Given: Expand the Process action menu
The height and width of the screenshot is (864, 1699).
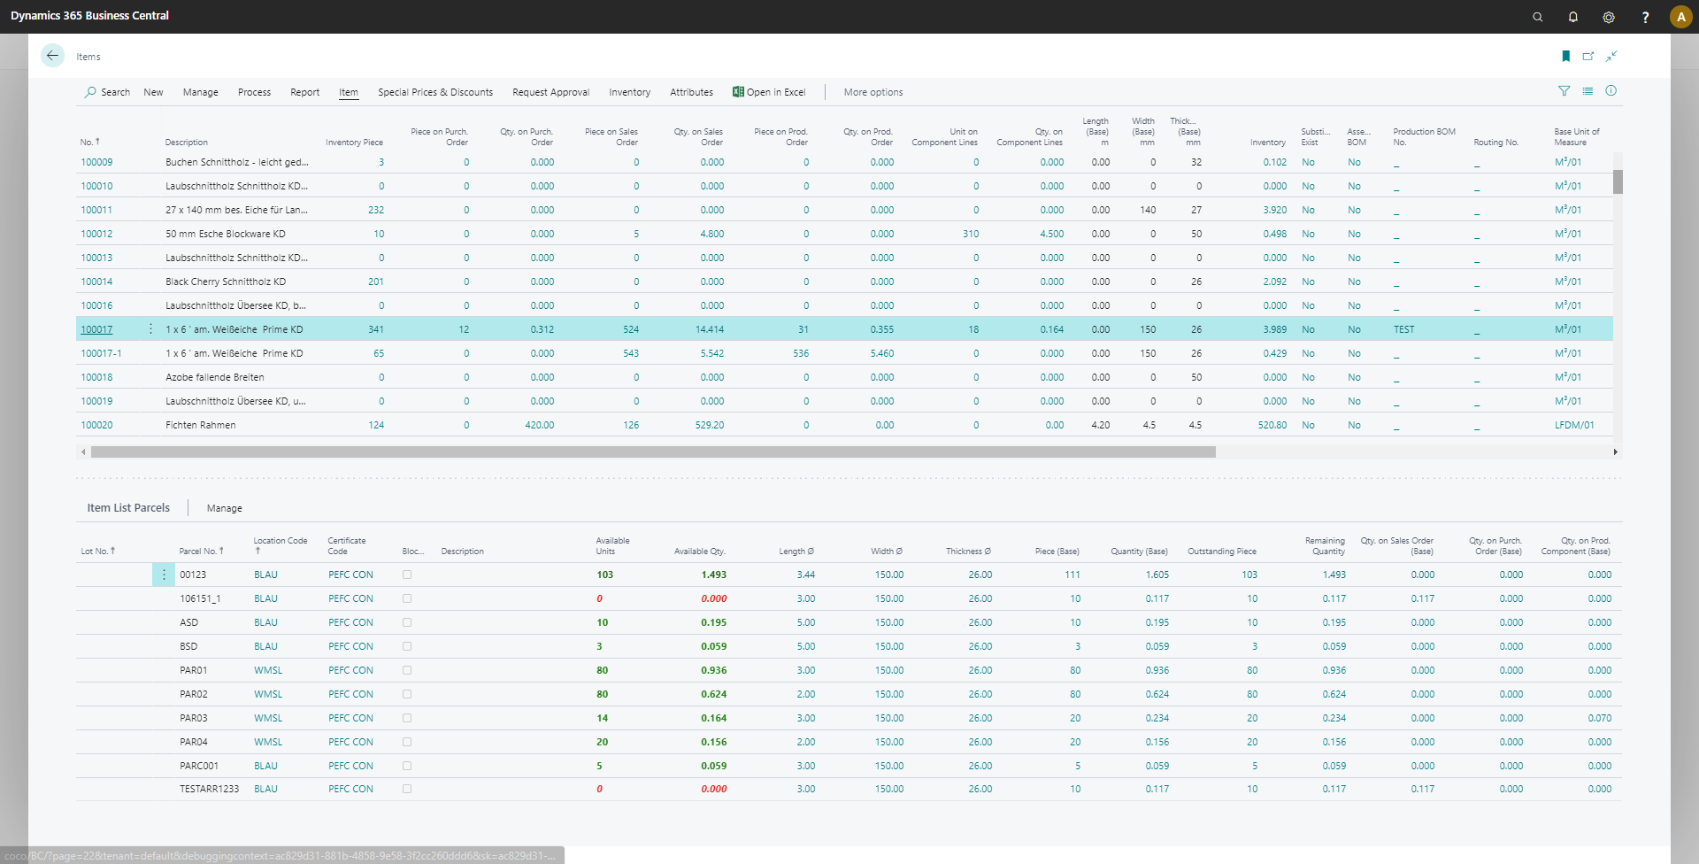Looking at the screenshot, I should (x=254, y=92).
